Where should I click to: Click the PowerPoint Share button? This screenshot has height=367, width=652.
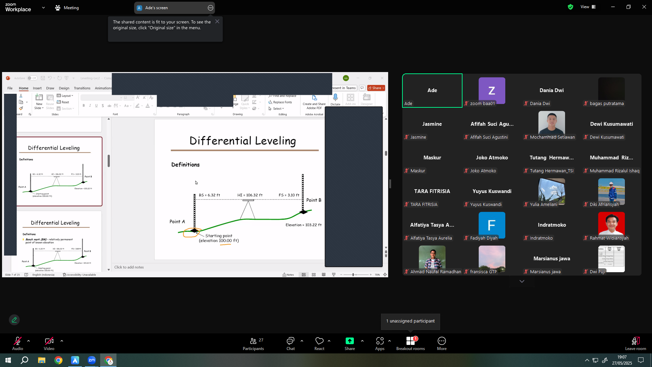click(376, 88)
